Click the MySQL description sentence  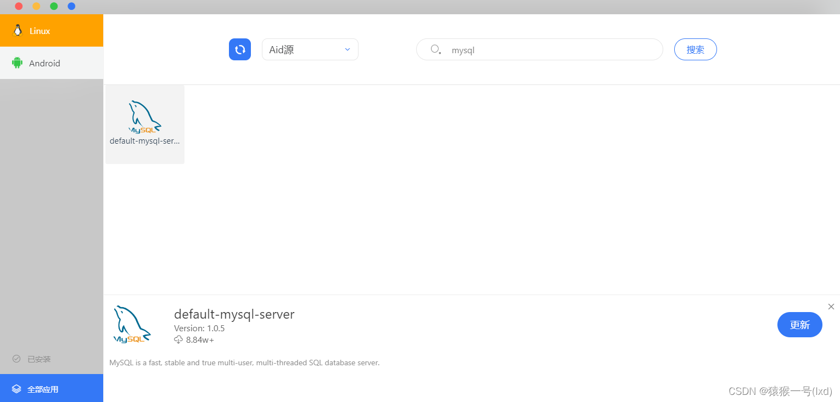pyautogui.click(x=244, y=363)
